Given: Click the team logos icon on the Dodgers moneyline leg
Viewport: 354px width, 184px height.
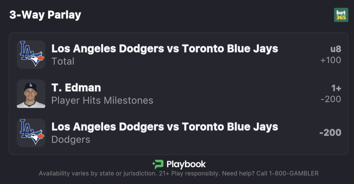Looking at the screenshot, I should click(31, 133).
